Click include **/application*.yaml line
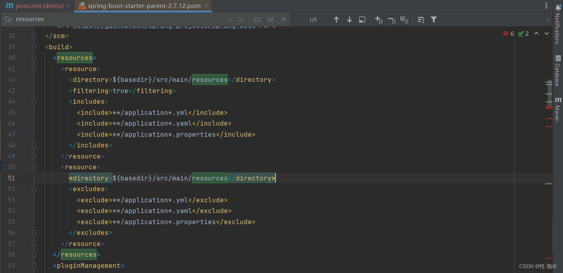Screen dimensions: 563x273 tap(154, 124)
